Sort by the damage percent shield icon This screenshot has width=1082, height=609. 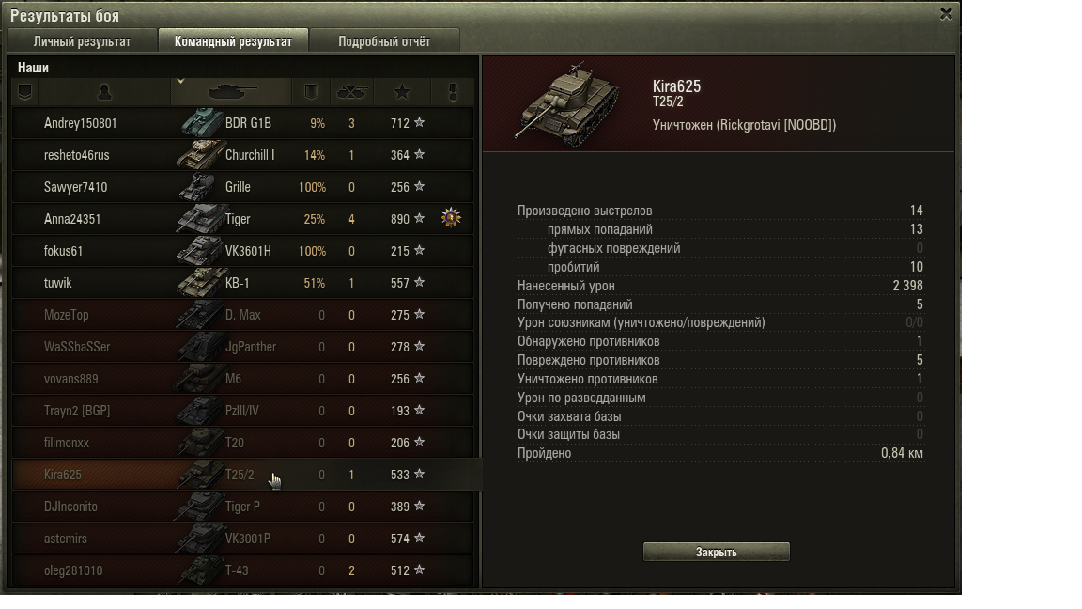click(311, 92)
